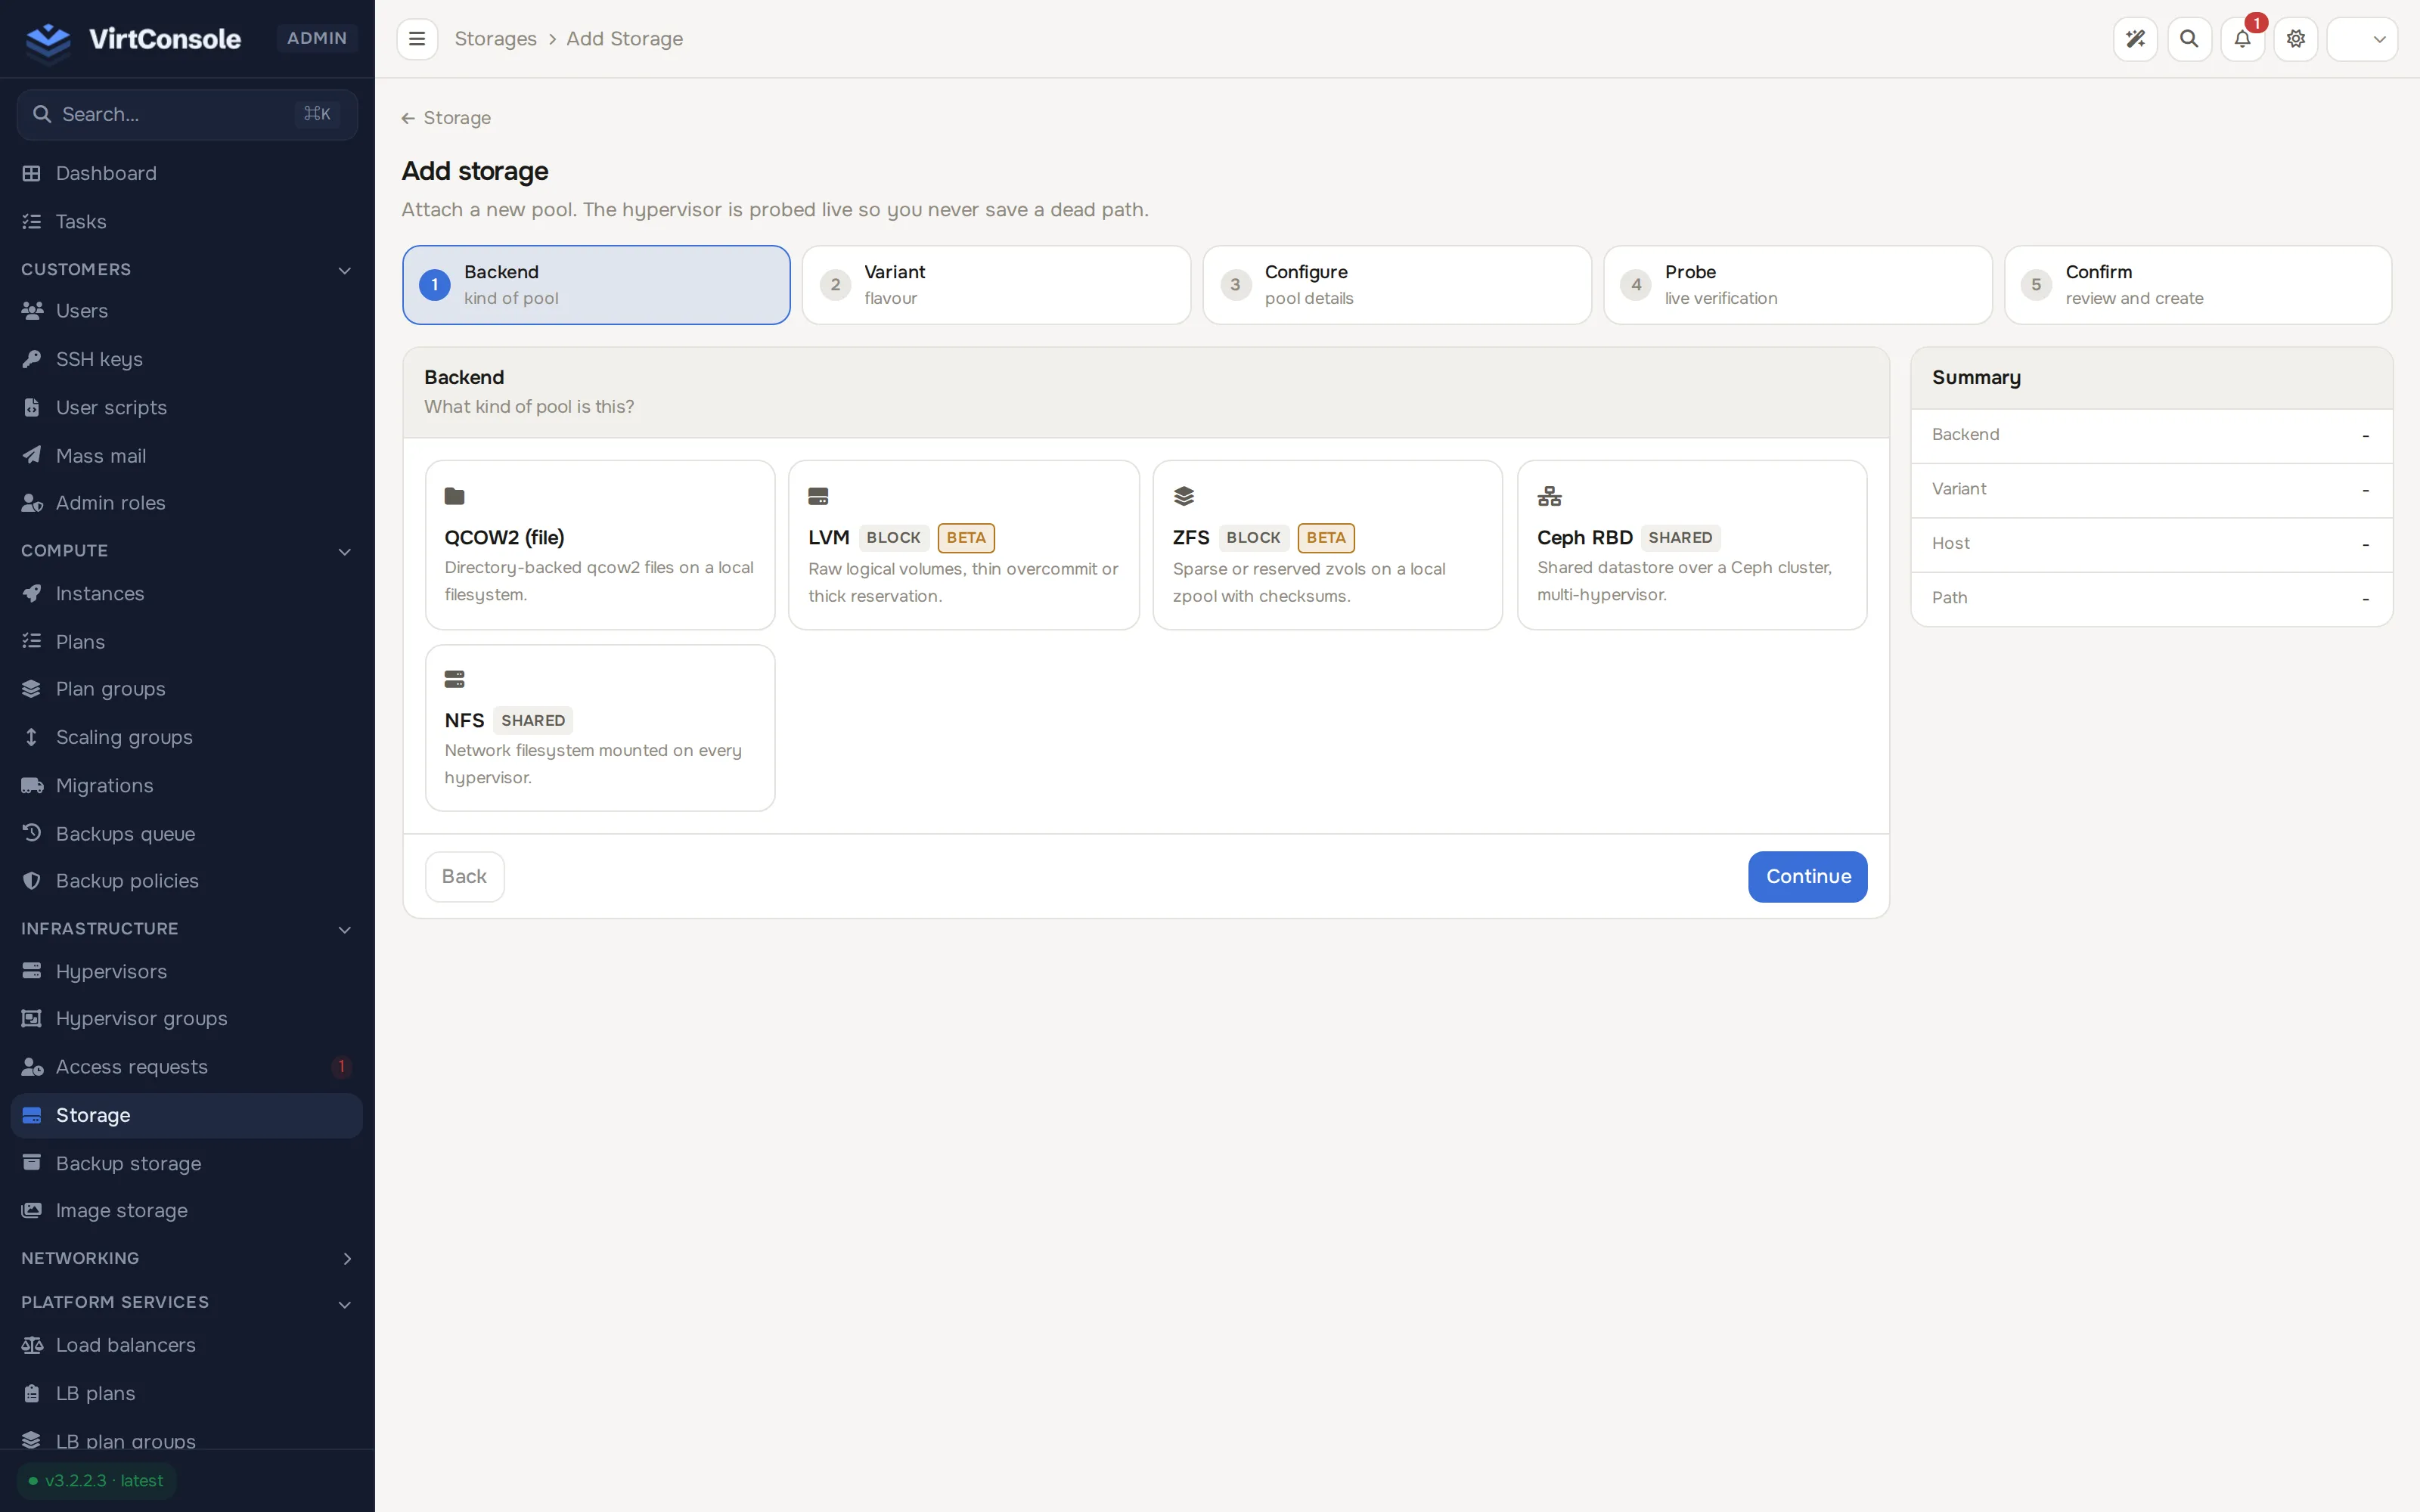Select the NFS shared backend card

point(600,727)
